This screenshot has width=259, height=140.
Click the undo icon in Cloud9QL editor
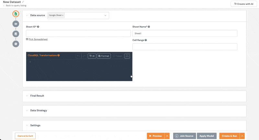tap(78, 56)
